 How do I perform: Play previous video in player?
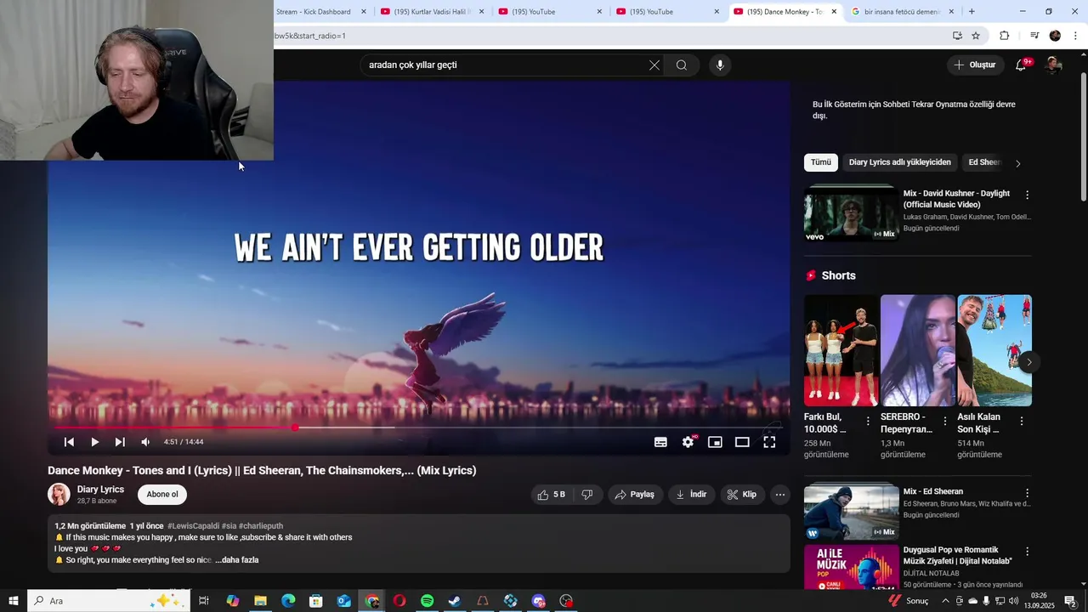69,442
